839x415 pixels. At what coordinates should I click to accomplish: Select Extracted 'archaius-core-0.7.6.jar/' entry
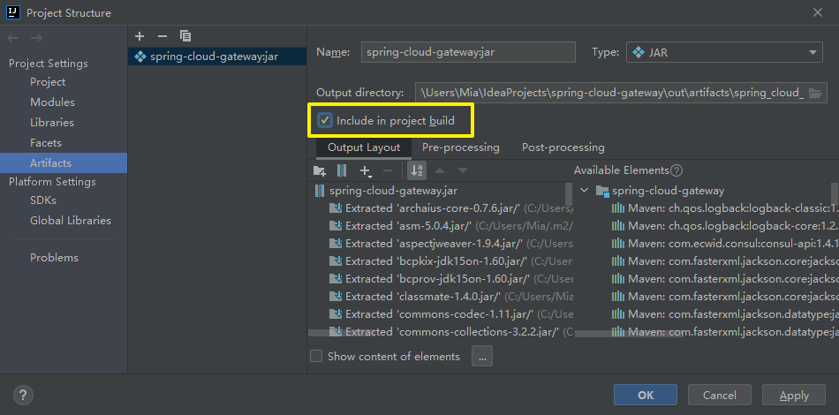[x=451, y=208]
